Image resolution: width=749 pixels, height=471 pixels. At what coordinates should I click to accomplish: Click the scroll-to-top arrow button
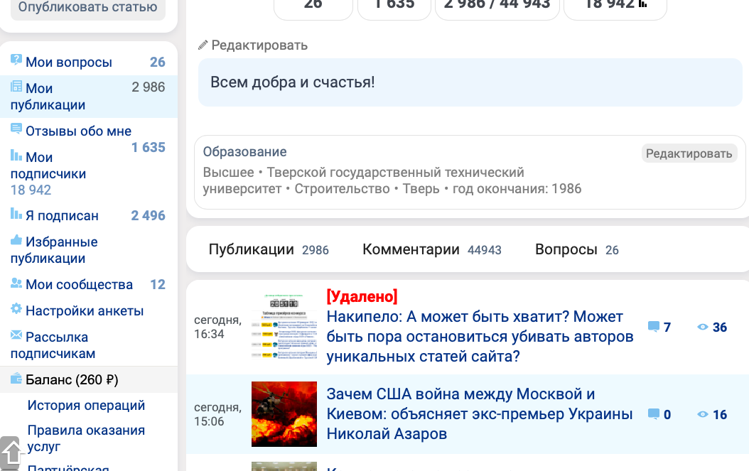pos(11,453)
